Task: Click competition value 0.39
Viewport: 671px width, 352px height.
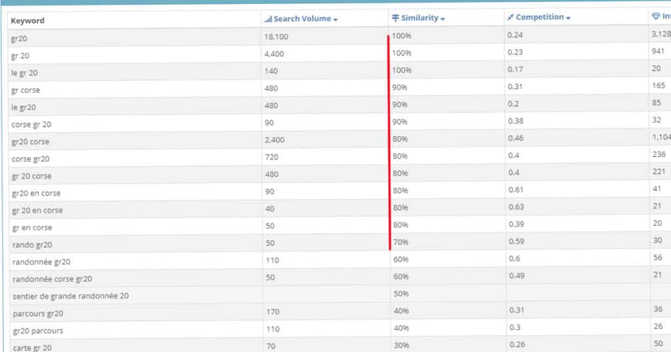Action: point(516,224)
